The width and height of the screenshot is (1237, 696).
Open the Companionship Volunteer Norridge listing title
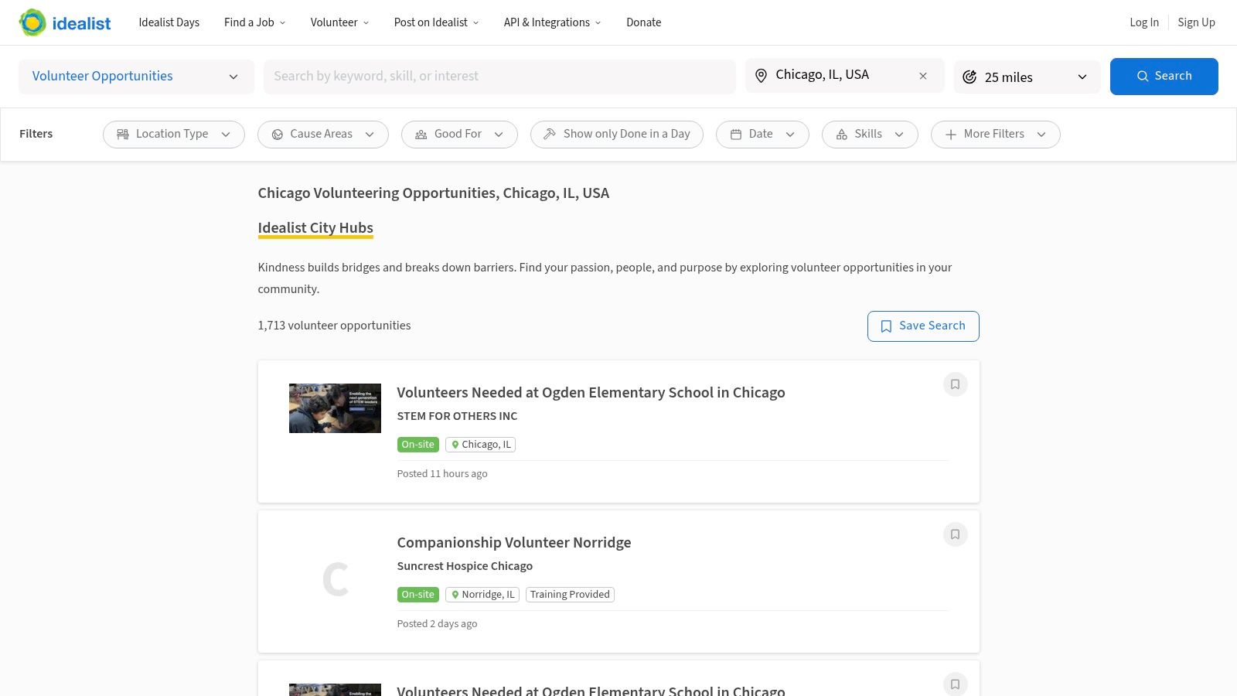click(514, 543)
